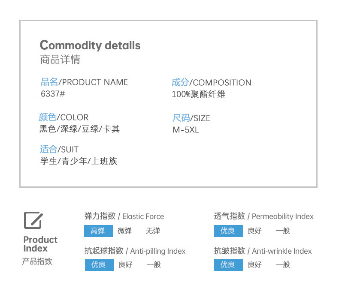Viewport: 339px width, 288px height.
Task: Select 高弹 under Elastic Force
Action: coord(98,231)
